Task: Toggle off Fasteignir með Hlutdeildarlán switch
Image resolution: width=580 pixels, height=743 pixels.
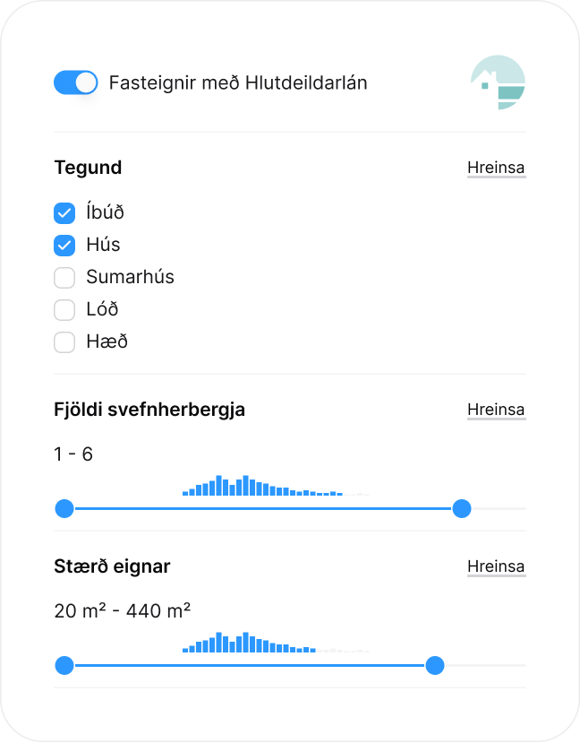Action: coord(75,83)
